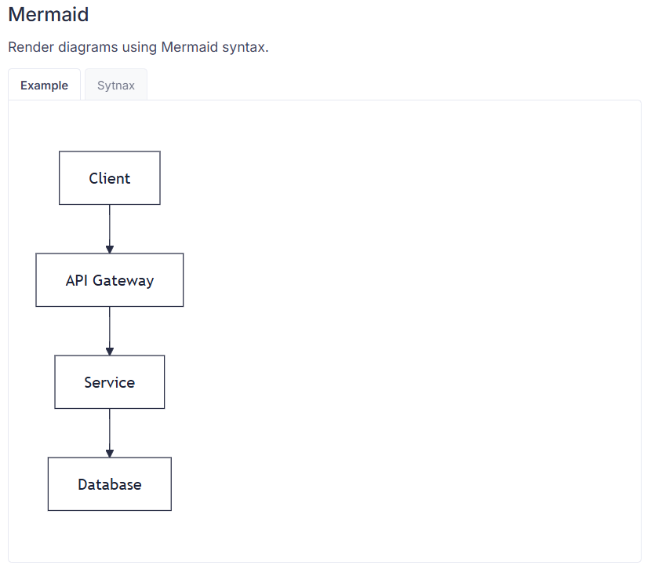Screen dimensions: 651x569
Task: Click the arrowhead pointing into Database
Action: [110, 453]
